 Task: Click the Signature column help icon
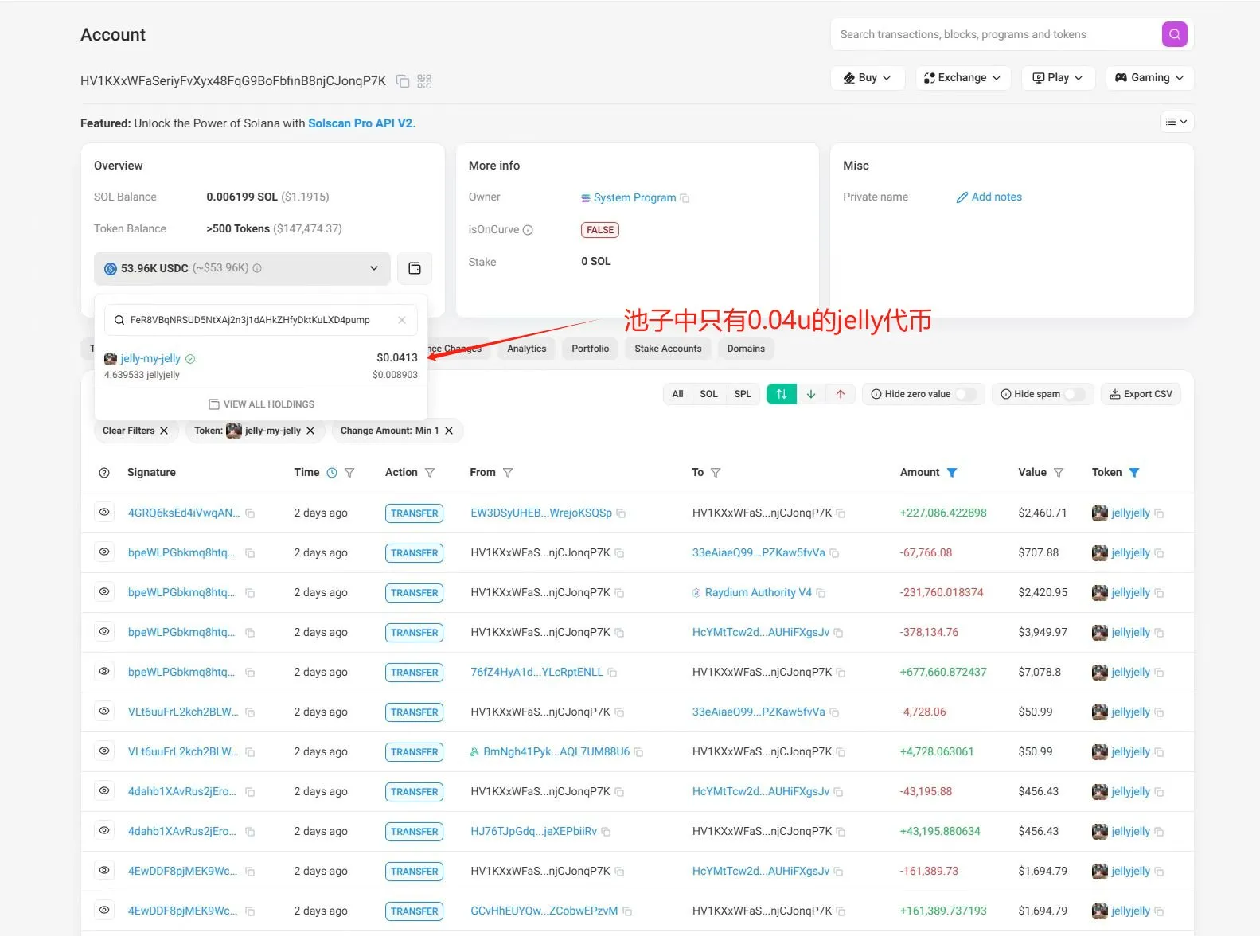pos(104,473)
